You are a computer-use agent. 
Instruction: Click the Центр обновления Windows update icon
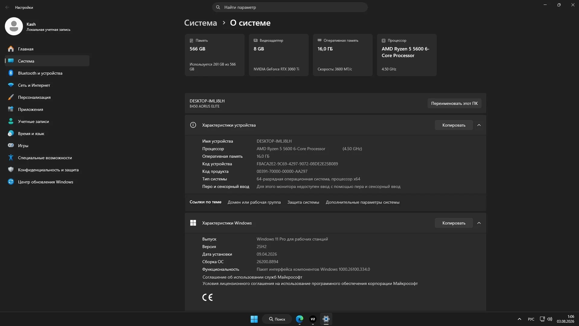11,182
